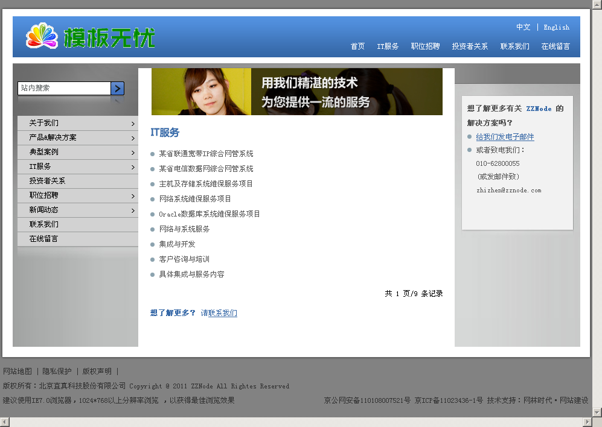Open 在线留言 in the top navigation
Viewport: 602px width, 427px height.
[x=556, y=46]
